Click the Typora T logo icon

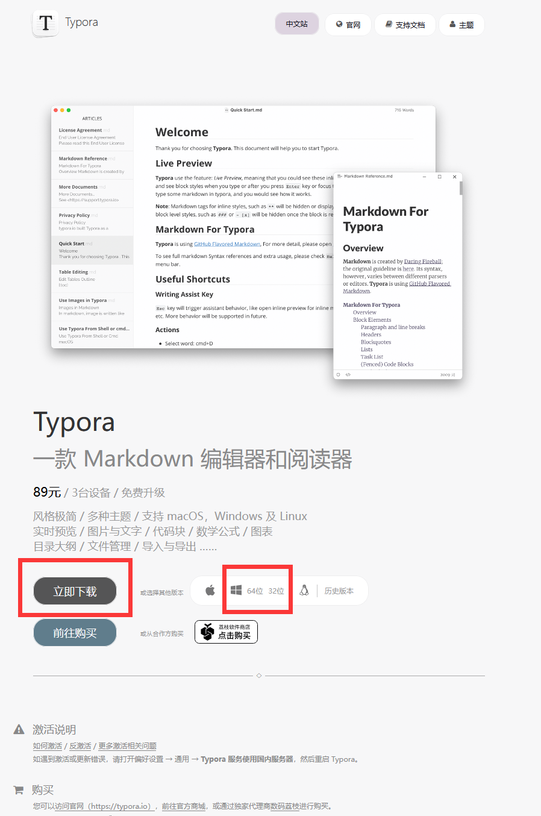click(45, 24)
